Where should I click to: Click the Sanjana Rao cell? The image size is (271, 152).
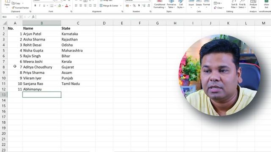click(x=41, y=84)
